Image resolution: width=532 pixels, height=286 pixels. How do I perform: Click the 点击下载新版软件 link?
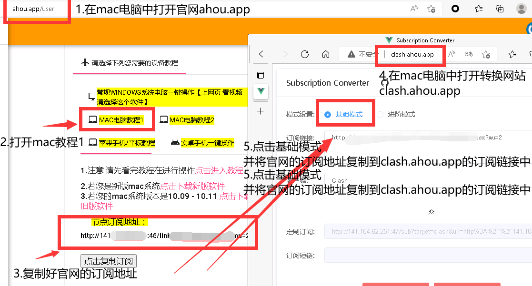(x=192, y=186)
